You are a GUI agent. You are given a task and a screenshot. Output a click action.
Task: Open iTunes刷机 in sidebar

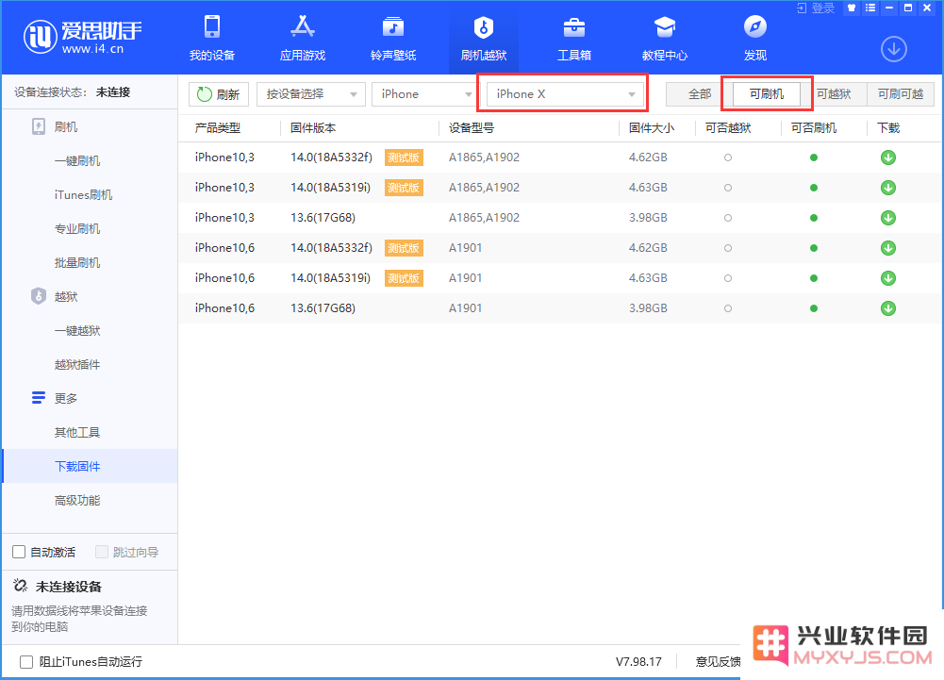[x=83, y=195]
